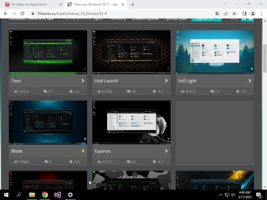Viewport: 267px width, 200px height.
Task: Click the Soft Light preview thumbnail
Action: click(215, 52)
